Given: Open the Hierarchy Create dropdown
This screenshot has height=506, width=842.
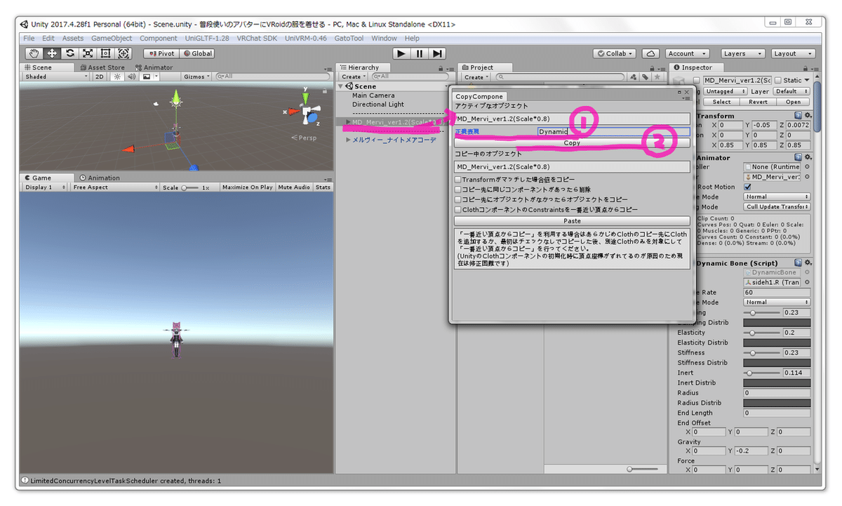Looking at the screenshot, I should (x=352, y=76).
